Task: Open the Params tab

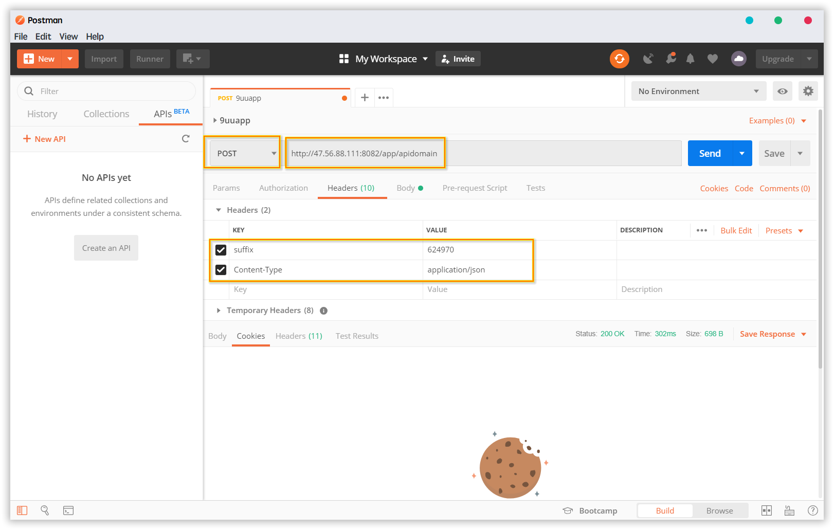Action: pyautogui.click(x=226, y=188)
